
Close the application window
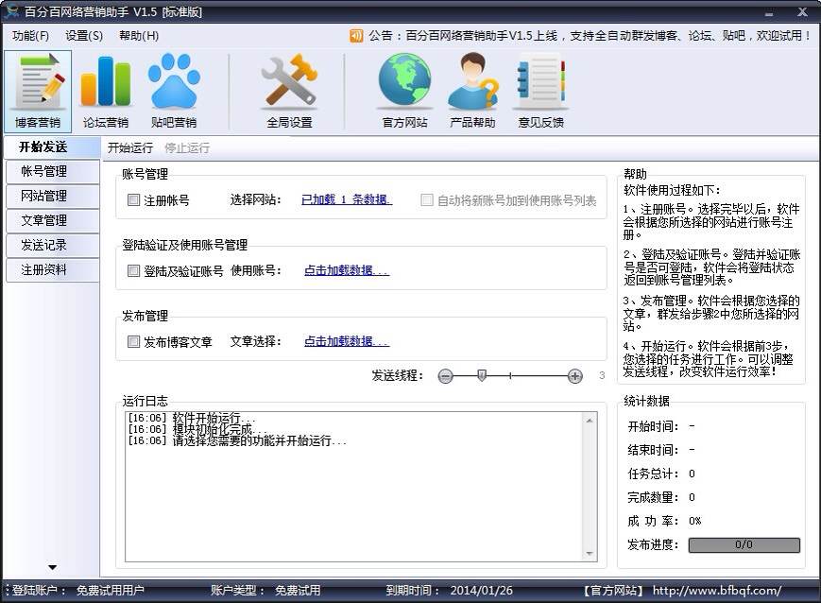click(x=801, y=12)
